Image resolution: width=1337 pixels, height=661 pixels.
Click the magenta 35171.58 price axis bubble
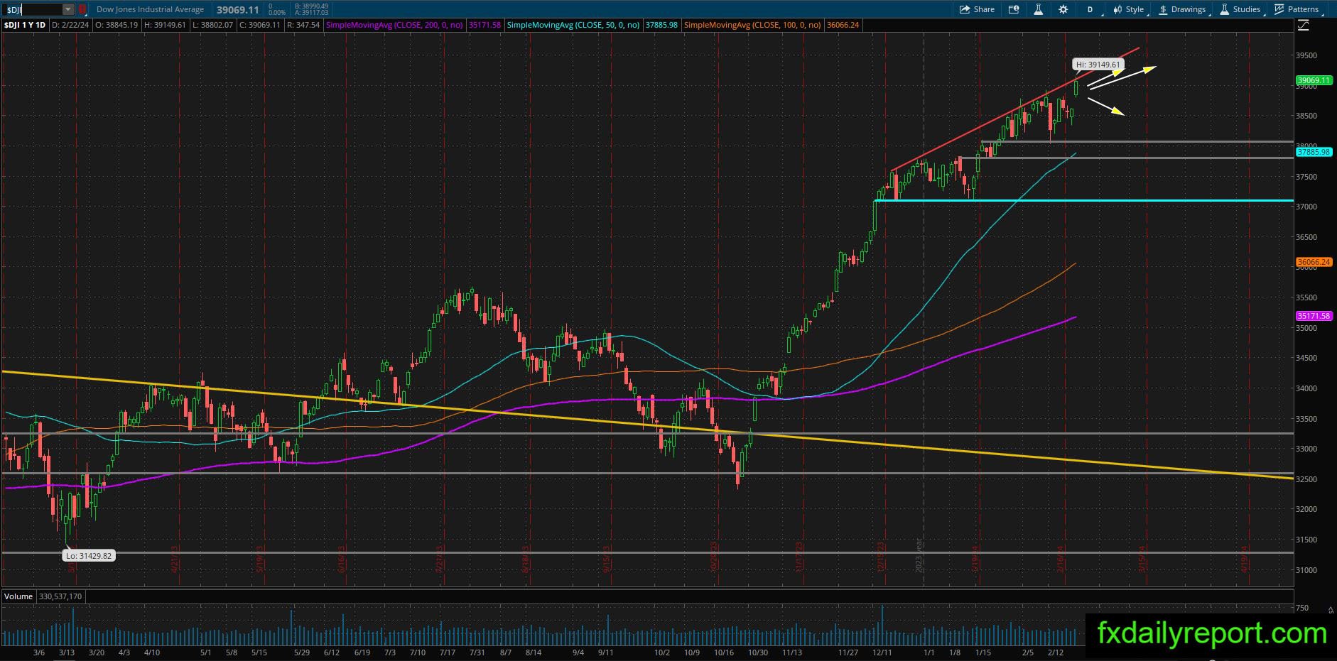click(1314, 316)
